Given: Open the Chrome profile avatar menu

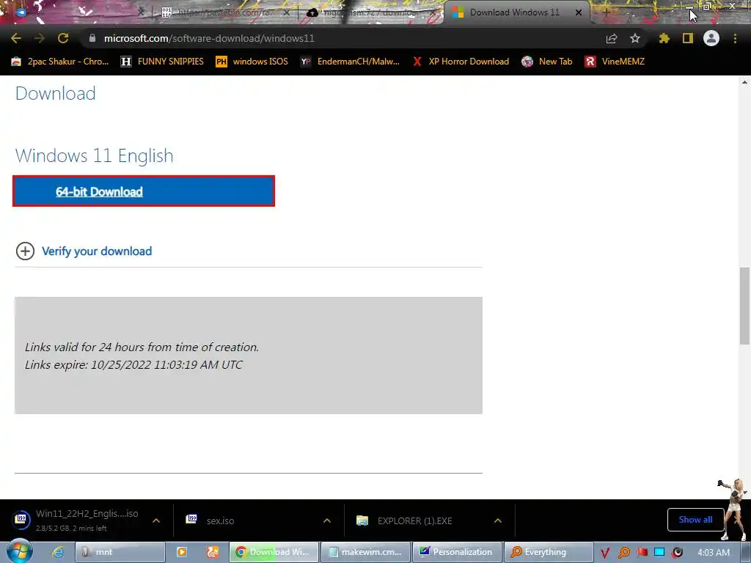Looking at the screenshot, I should point(711,38).
